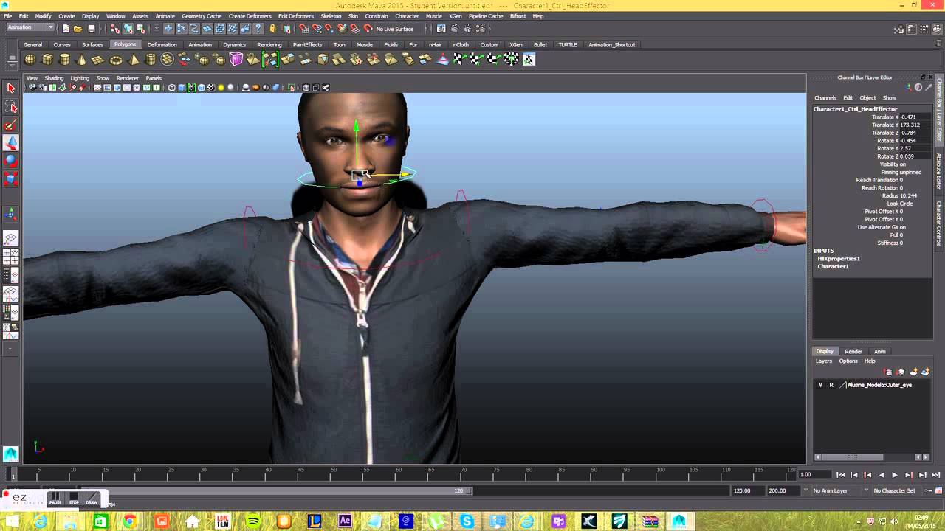This screenshot has width=945, height=531.
Task: Open the Attribute Editor side tab
Action: coord(940,170)
